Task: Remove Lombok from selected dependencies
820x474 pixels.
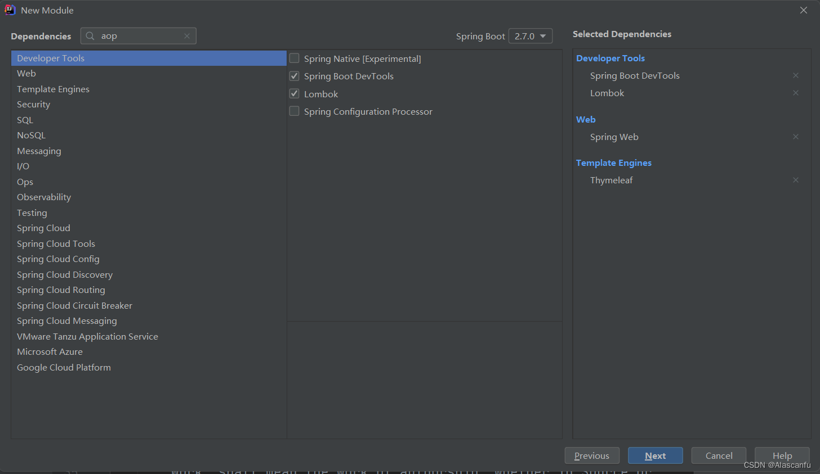Action: tap(796, 93)
